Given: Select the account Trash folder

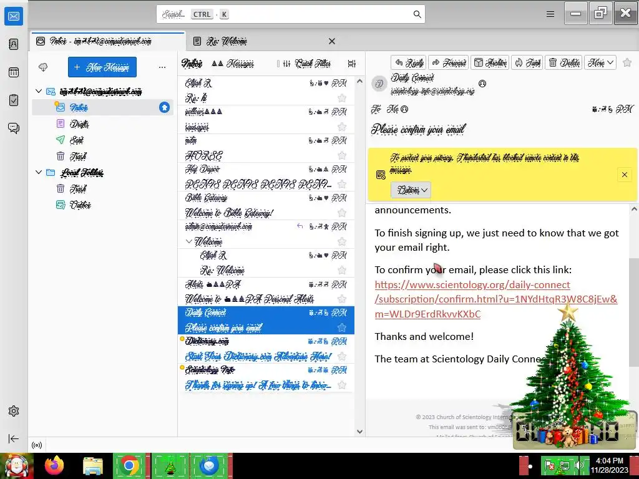Looking at the screenshot, I should (103, 156).
